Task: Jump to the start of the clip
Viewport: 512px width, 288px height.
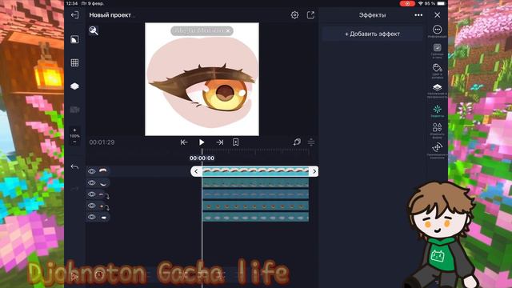Action: tap(184, 142)
